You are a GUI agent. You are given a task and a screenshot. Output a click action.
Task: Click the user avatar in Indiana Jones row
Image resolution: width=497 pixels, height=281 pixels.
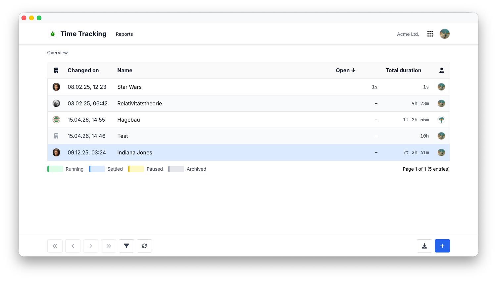441,152
